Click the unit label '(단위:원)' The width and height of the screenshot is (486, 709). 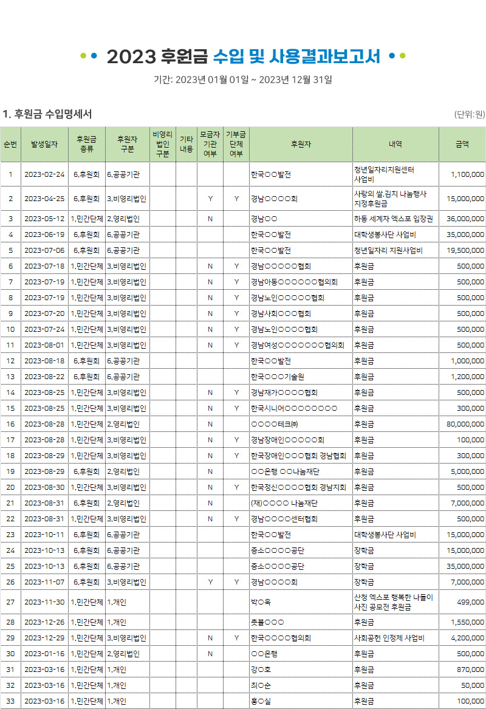tap(469, 114)
